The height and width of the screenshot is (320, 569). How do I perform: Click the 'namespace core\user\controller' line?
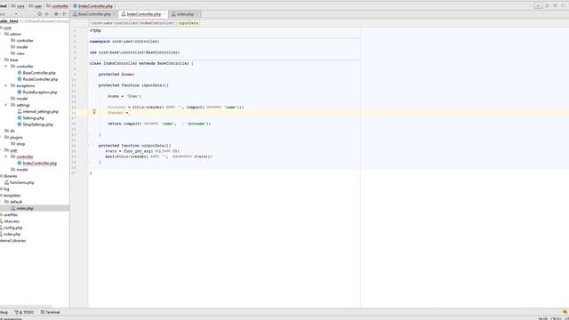(124, 42)
